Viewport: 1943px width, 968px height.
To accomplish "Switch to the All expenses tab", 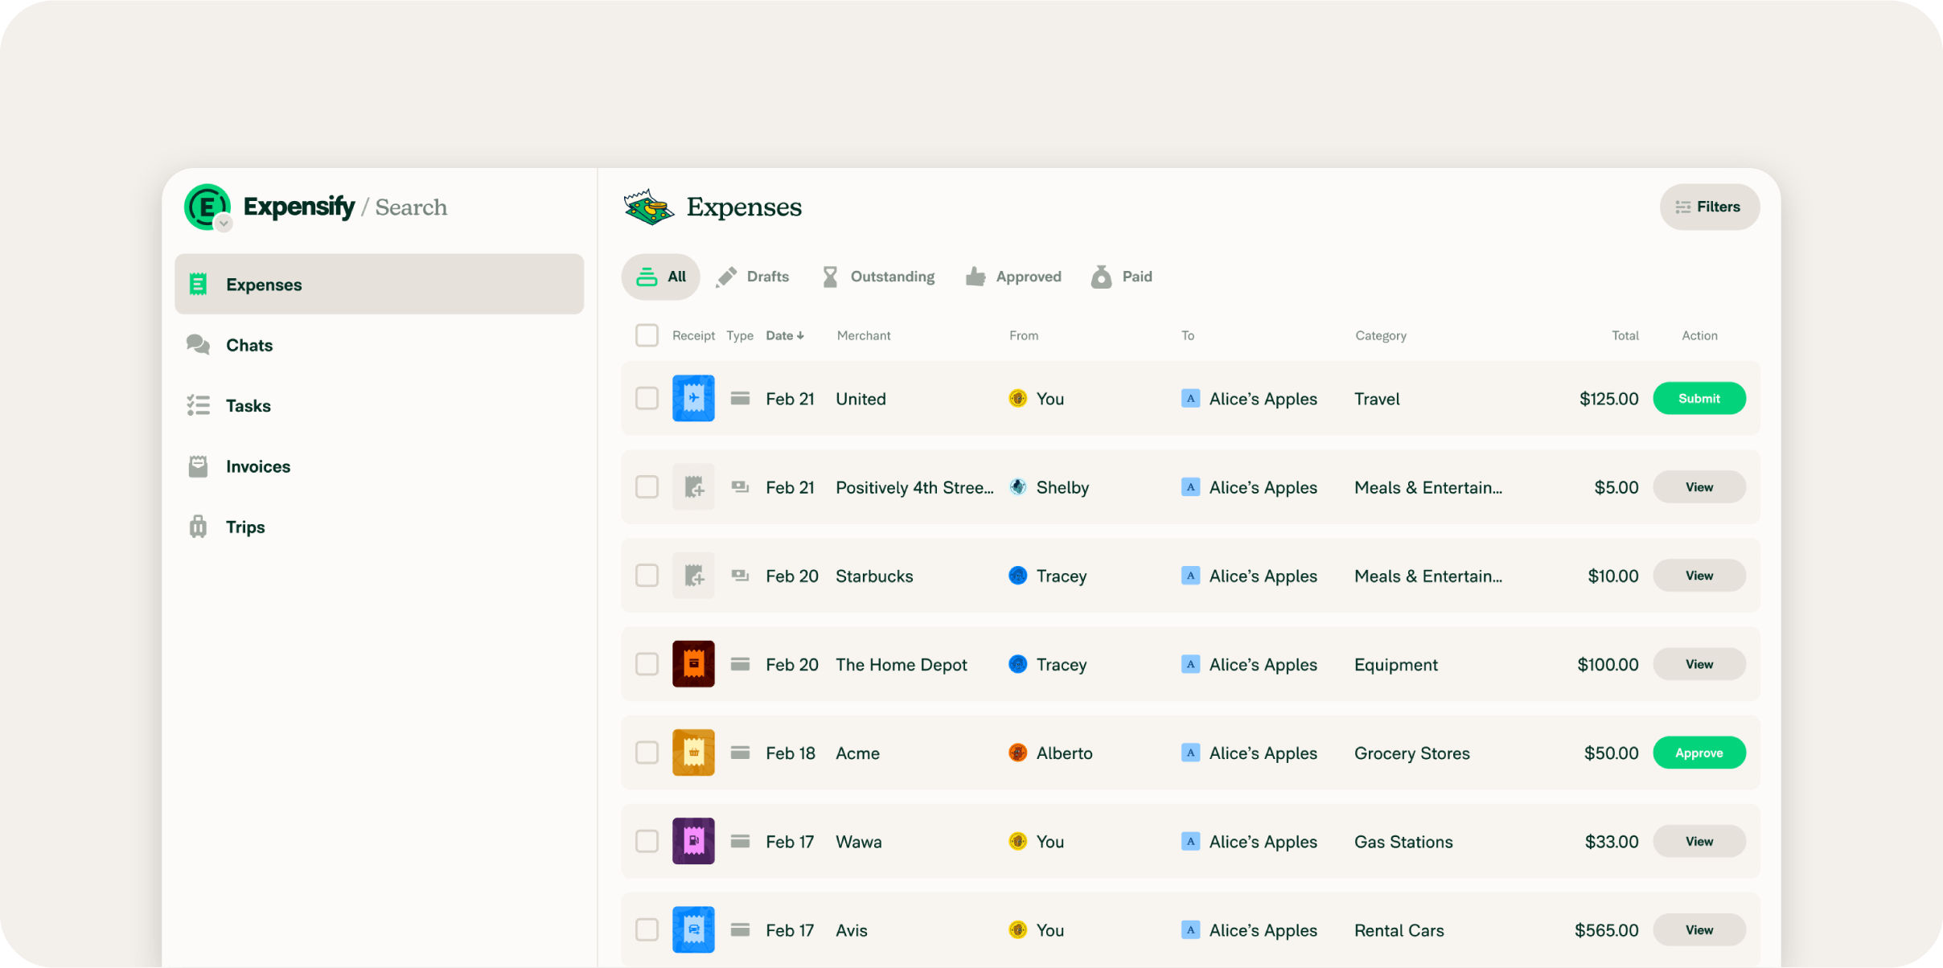I will 659,276.
